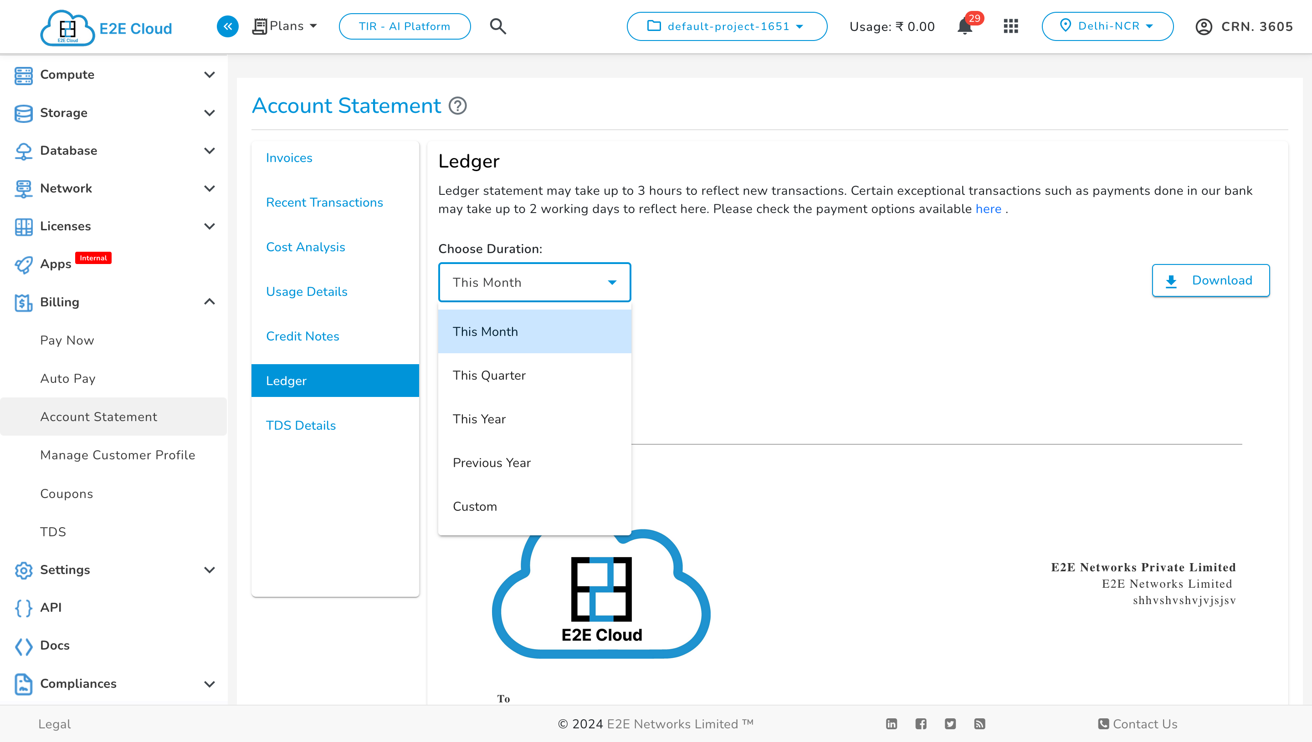
Task: Select Custom duration option
Action: coord(534,507)
